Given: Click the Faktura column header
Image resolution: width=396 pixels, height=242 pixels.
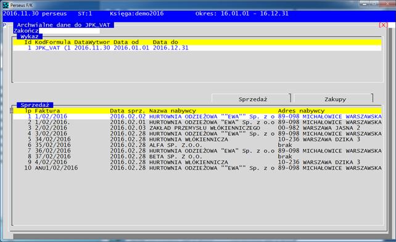Looking at the screenshot, I should click(x=47, y=111).
